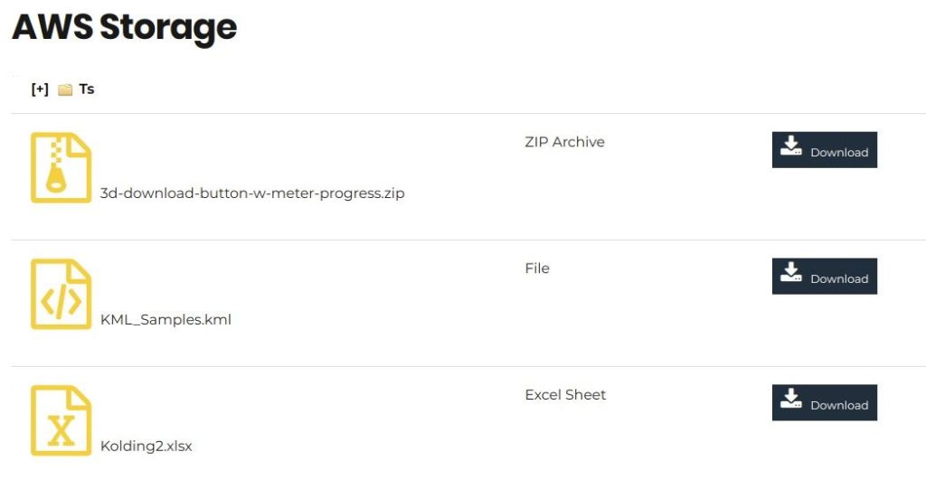
Task: Click the ZIP Archive type label
Action: (x=564, y=142)
